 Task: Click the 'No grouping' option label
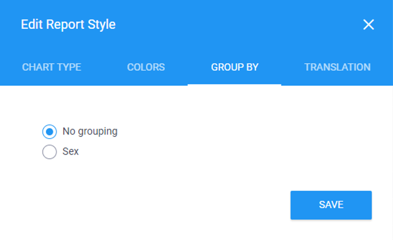90,131
